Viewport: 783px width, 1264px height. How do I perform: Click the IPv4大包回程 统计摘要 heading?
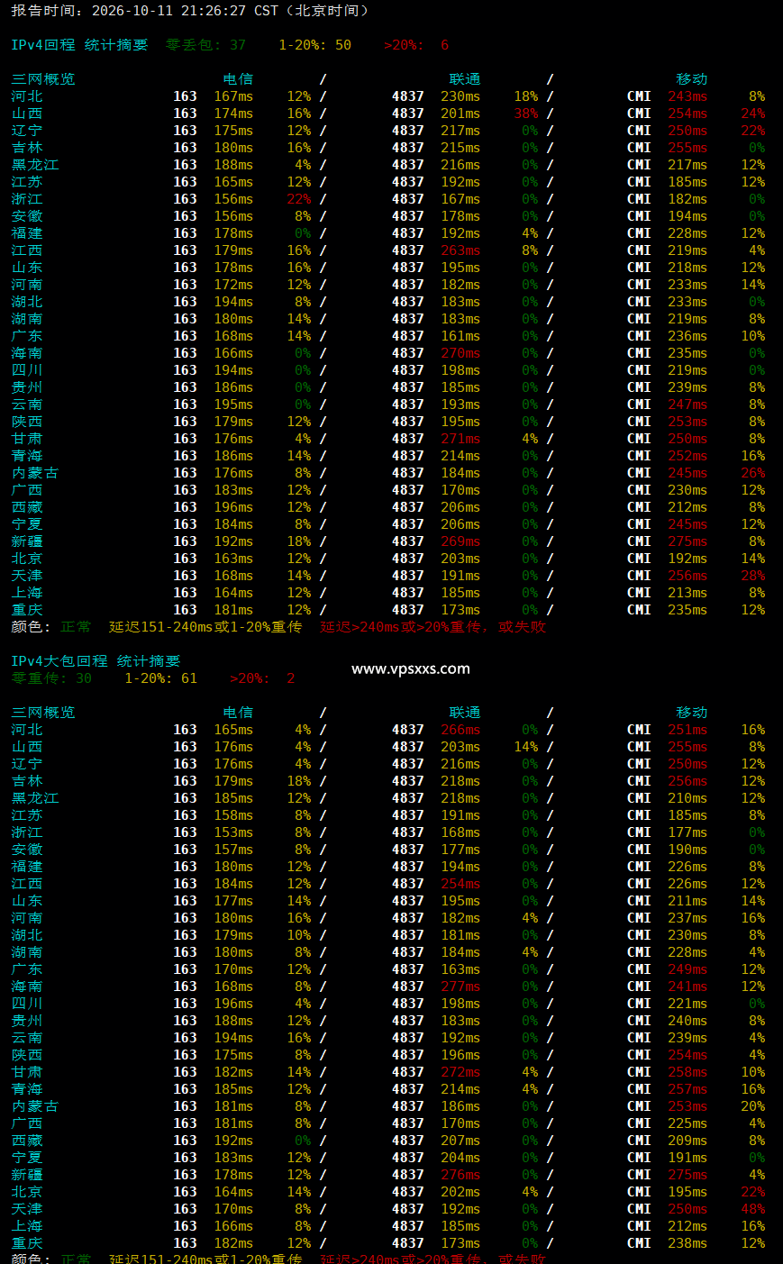click(96, 661)
